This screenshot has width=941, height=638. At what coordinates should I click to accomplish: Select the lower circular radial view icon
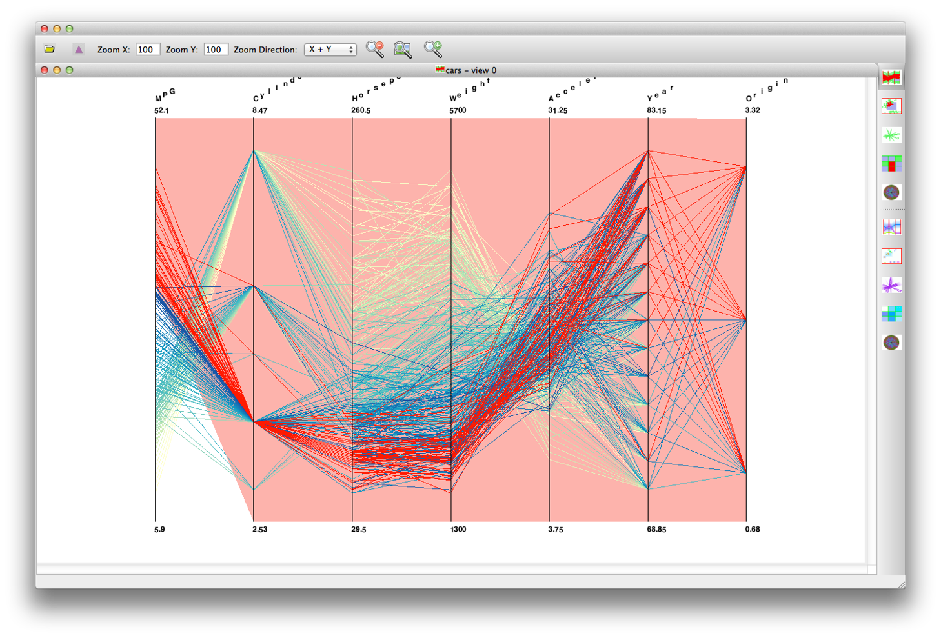pos(891,343)
